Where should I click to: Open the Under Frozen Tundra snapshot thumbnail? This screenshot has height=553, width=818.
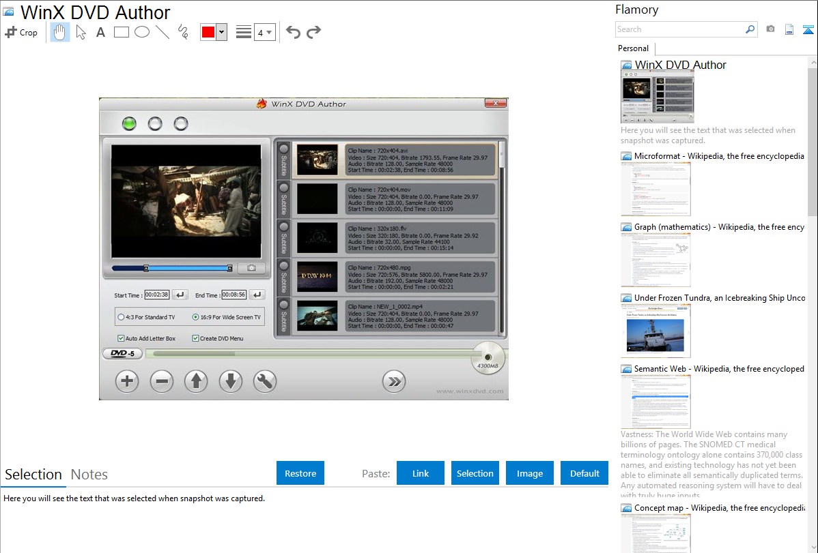[x=655, y=331]
